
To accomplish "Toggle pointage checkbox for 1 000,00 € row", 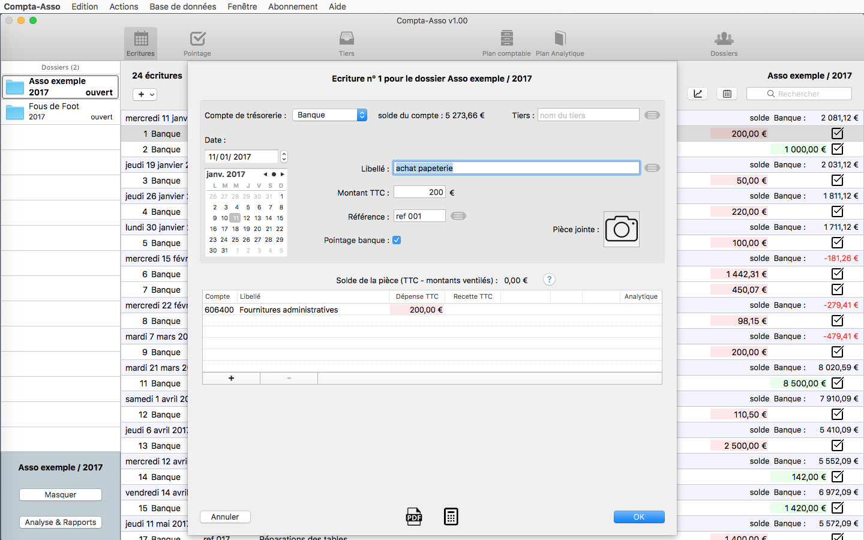I will (x=838, y=149).
